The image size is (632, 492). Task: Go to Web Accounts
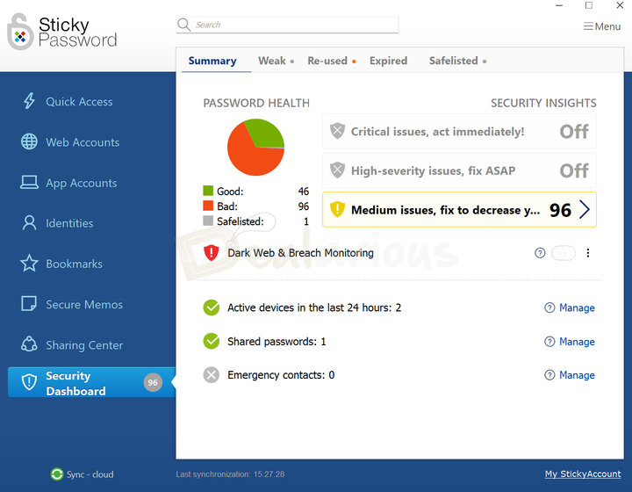pos(83,142)
